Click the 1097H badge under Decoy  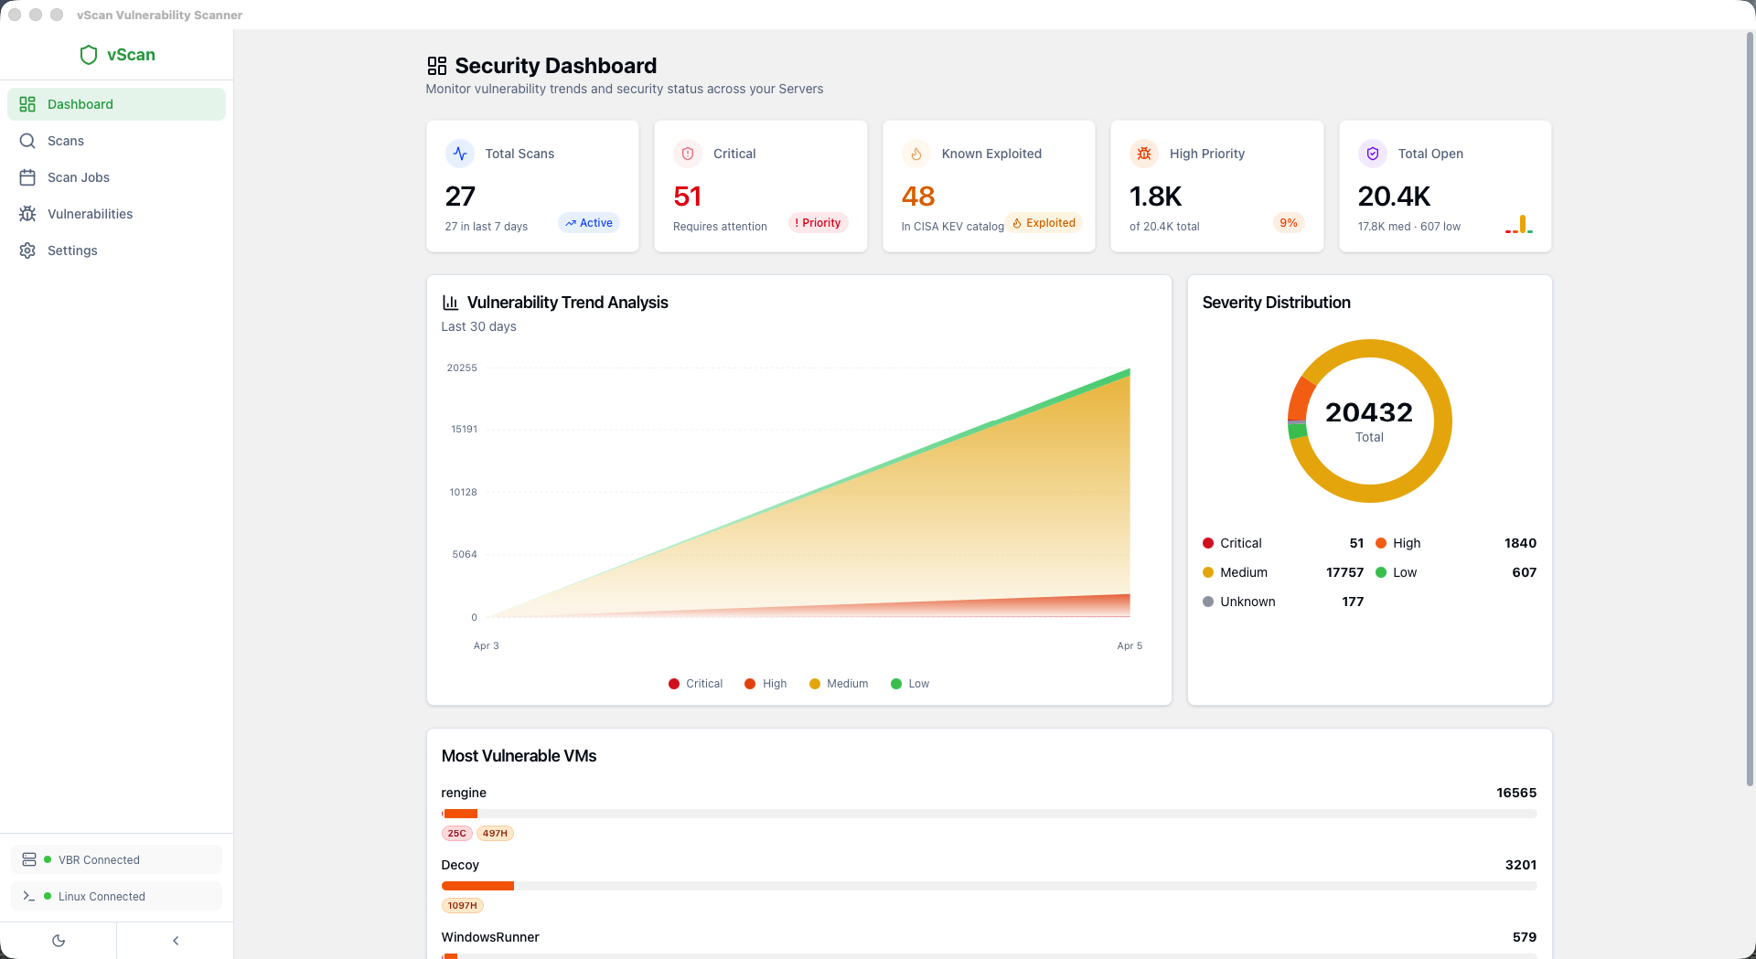coord(463,906)
